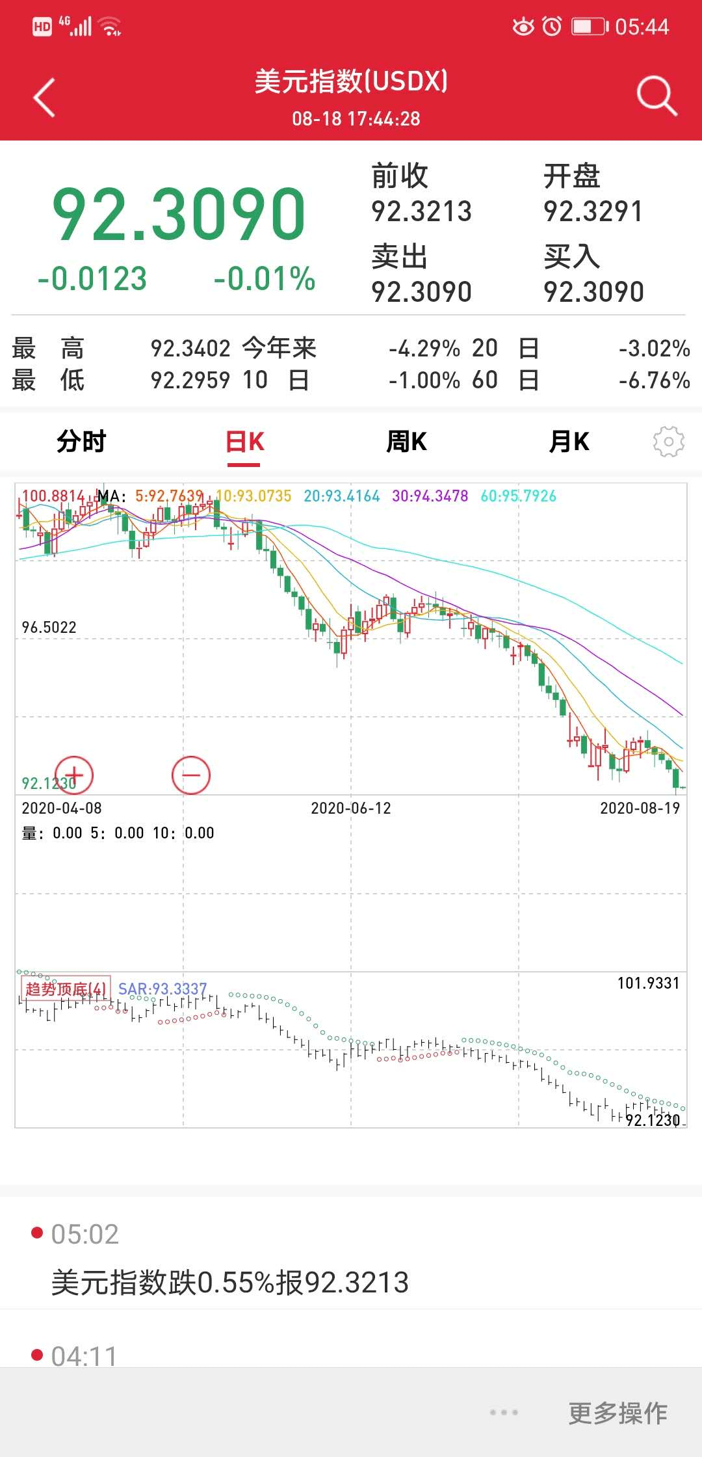The image size is (702, 1457).
Task: Tap the volume 量: 0.00 readout
Action: 52,833
